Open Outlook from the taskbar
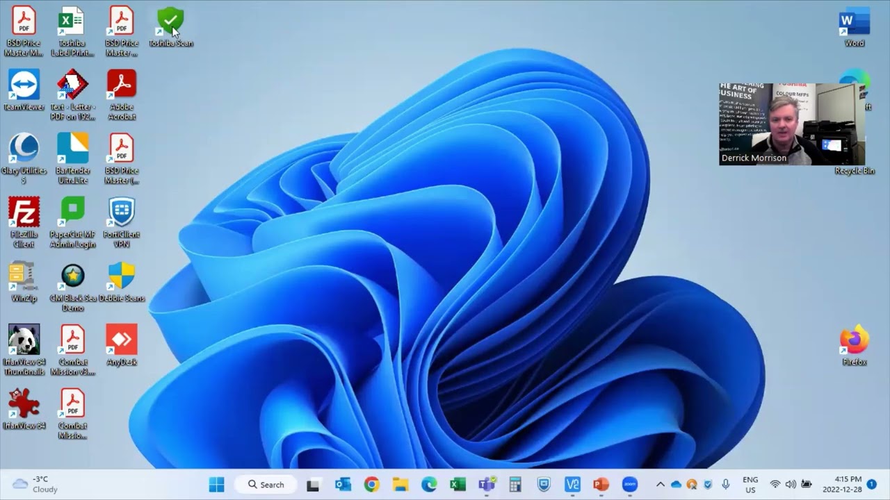Viewport: 890px width, 500px height. [343, 484]
